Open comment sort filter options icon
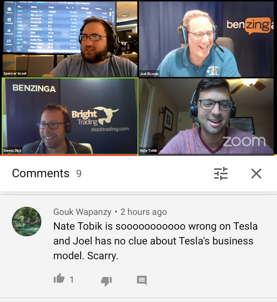277x302 pixels. pos(221,174)
